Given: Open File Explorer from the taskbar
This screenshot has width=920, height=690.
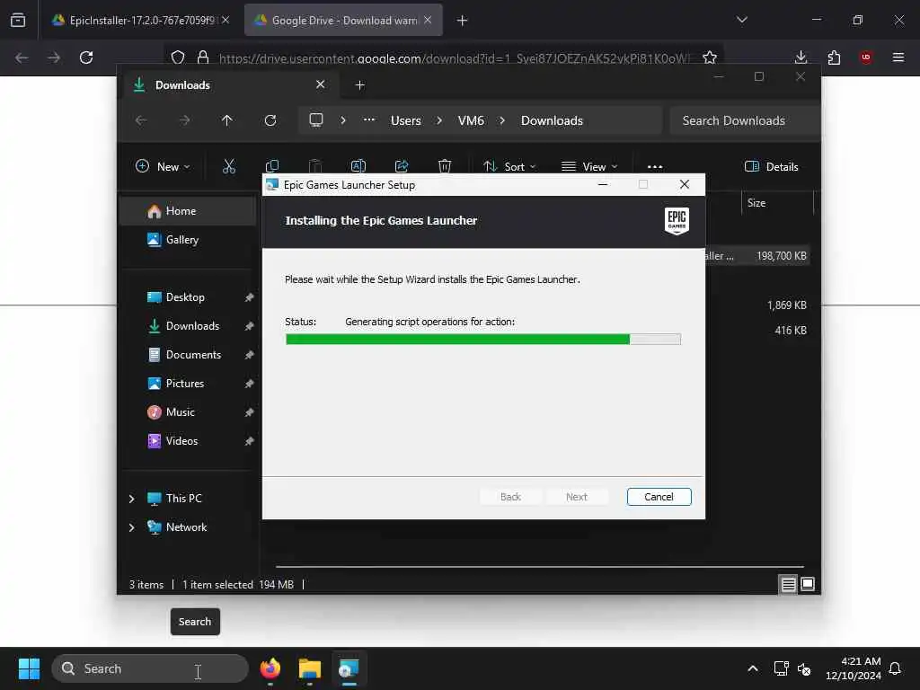Looking at the screenshot, I should (310, 668).
